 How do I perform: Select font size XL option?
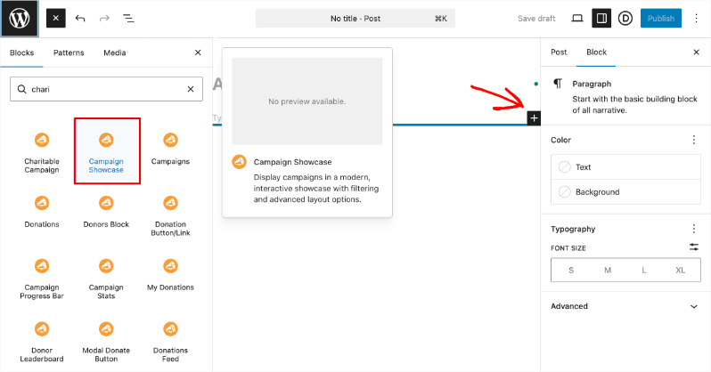tap(680, 270)
